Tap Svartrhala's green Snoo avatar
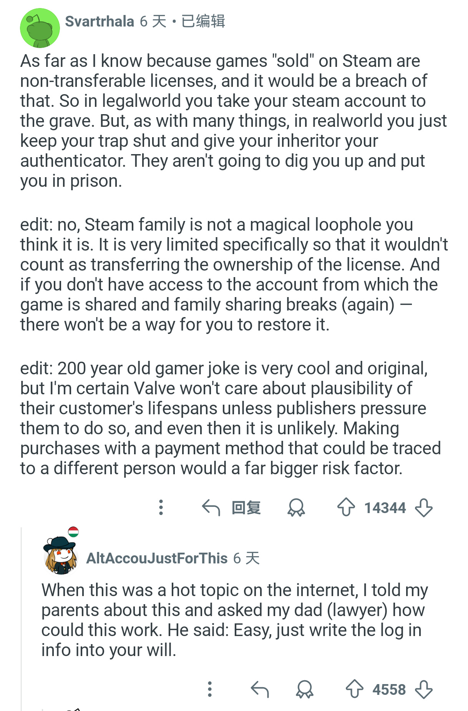468x711 pixels. click(x=40, y=28)
